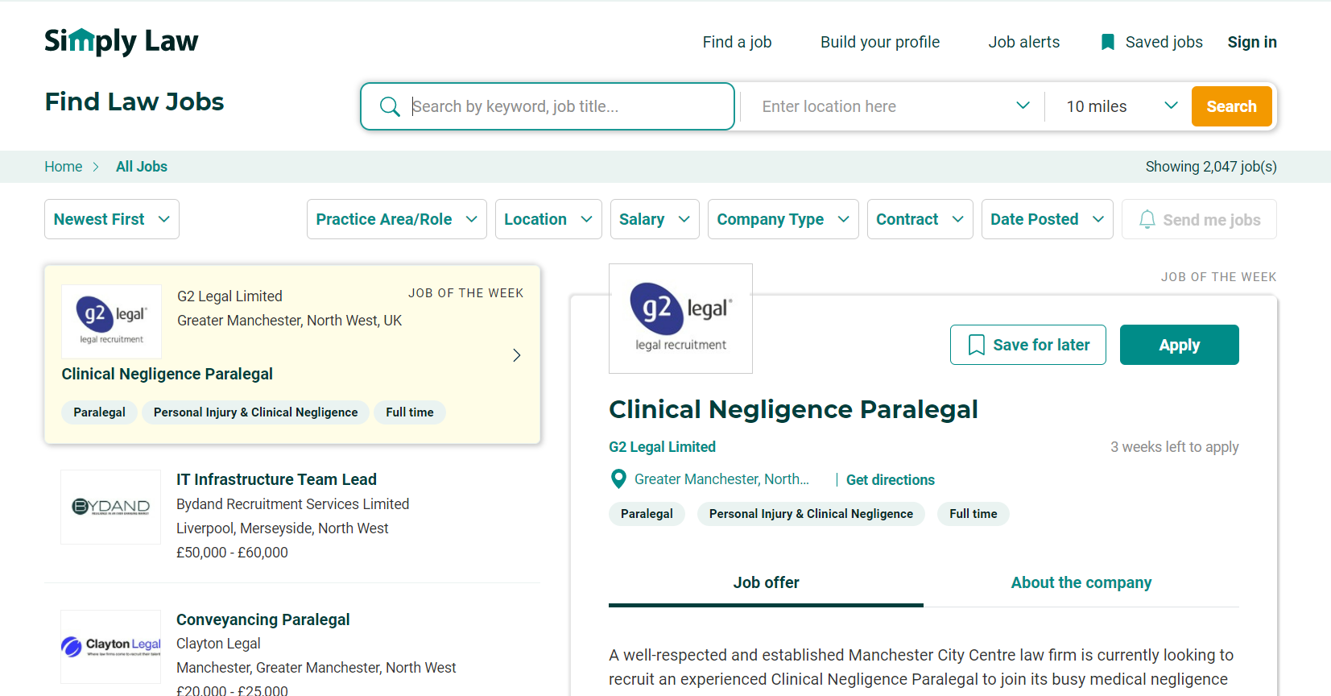Image resolution: width=1331 pixels, height=696 pixels.
Task: Focus the keyword search input field
Action: tap(548, 106)
